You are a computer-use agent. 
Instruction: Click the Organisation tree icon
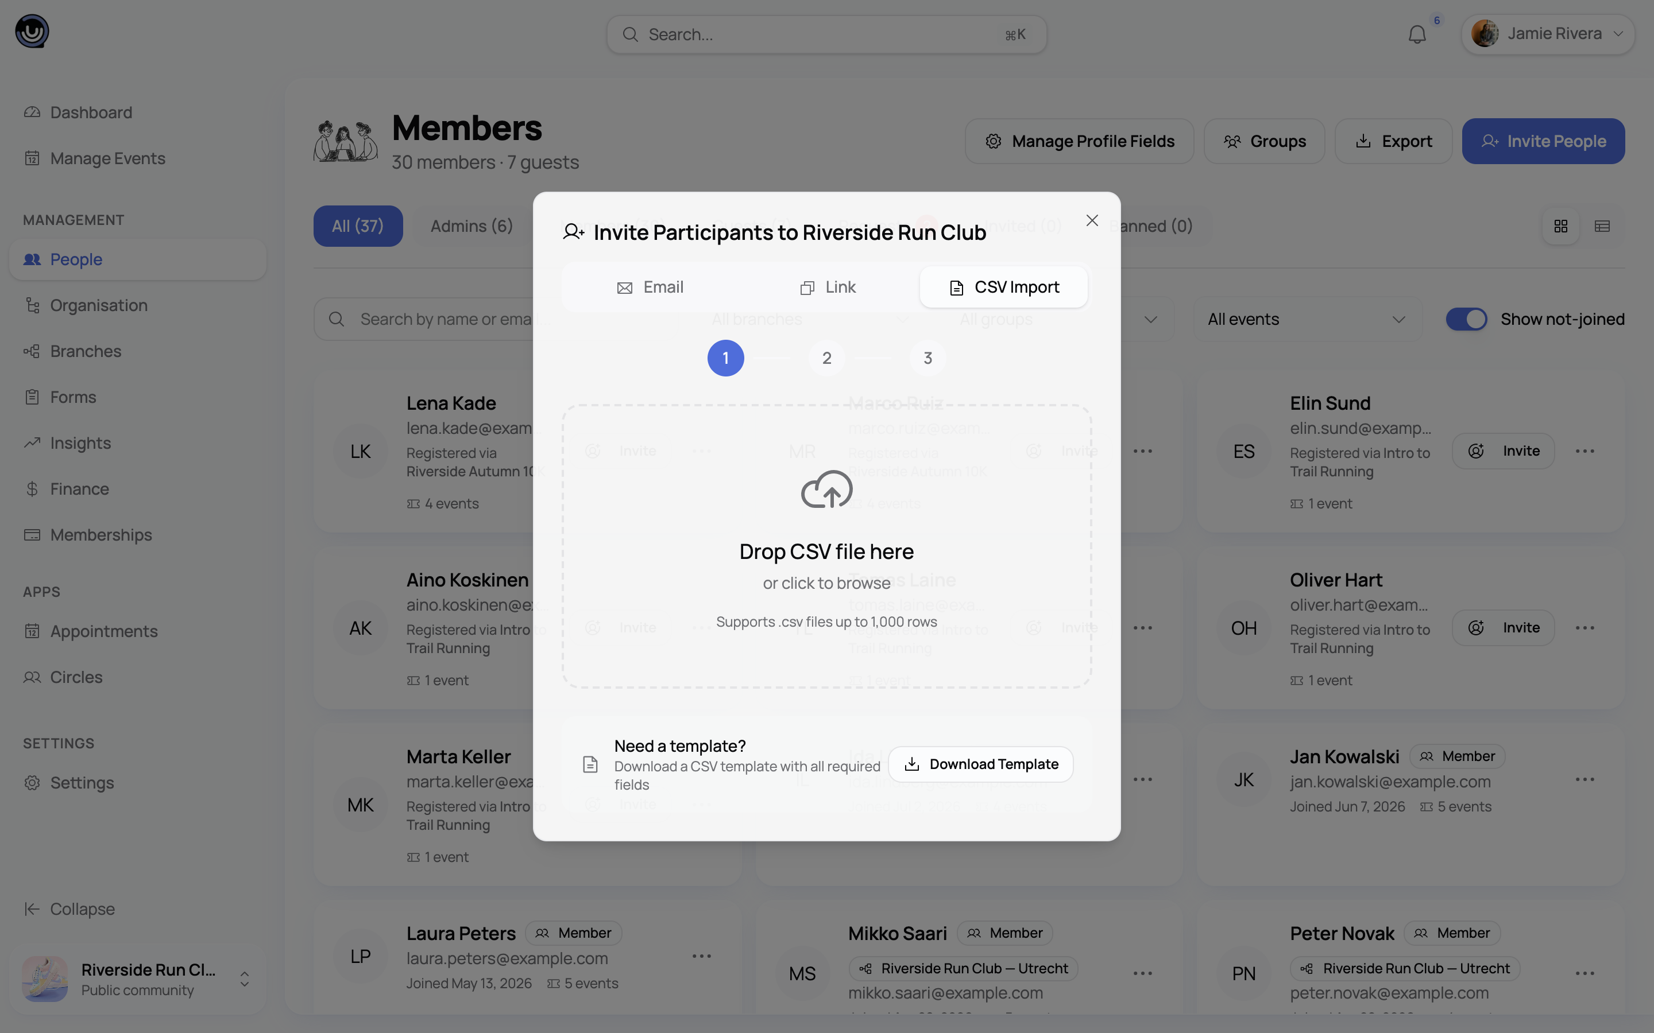pos(32,305)
